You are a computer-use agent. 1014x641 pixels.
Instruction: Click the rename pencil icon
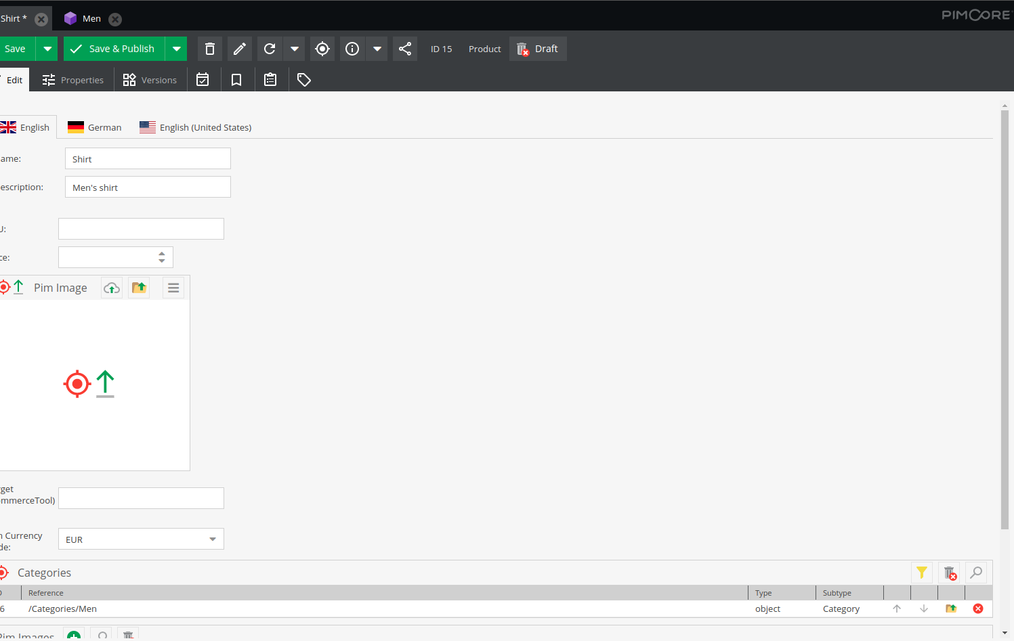point(240,49)
